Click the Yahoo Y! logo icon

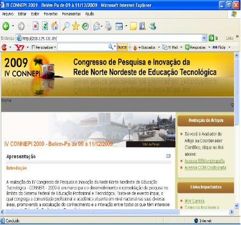[19, 47]
